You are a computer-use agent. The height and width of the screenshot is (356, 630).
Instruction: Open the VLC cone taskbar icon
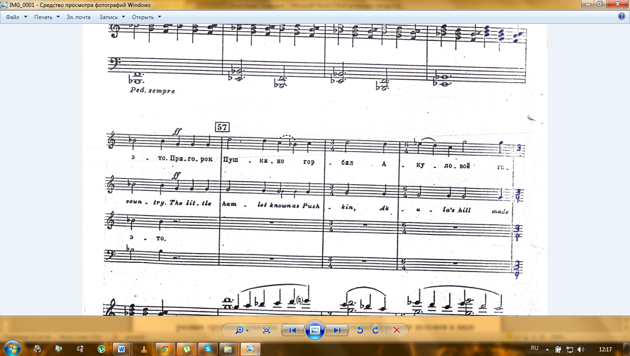[x=144, y=349]
